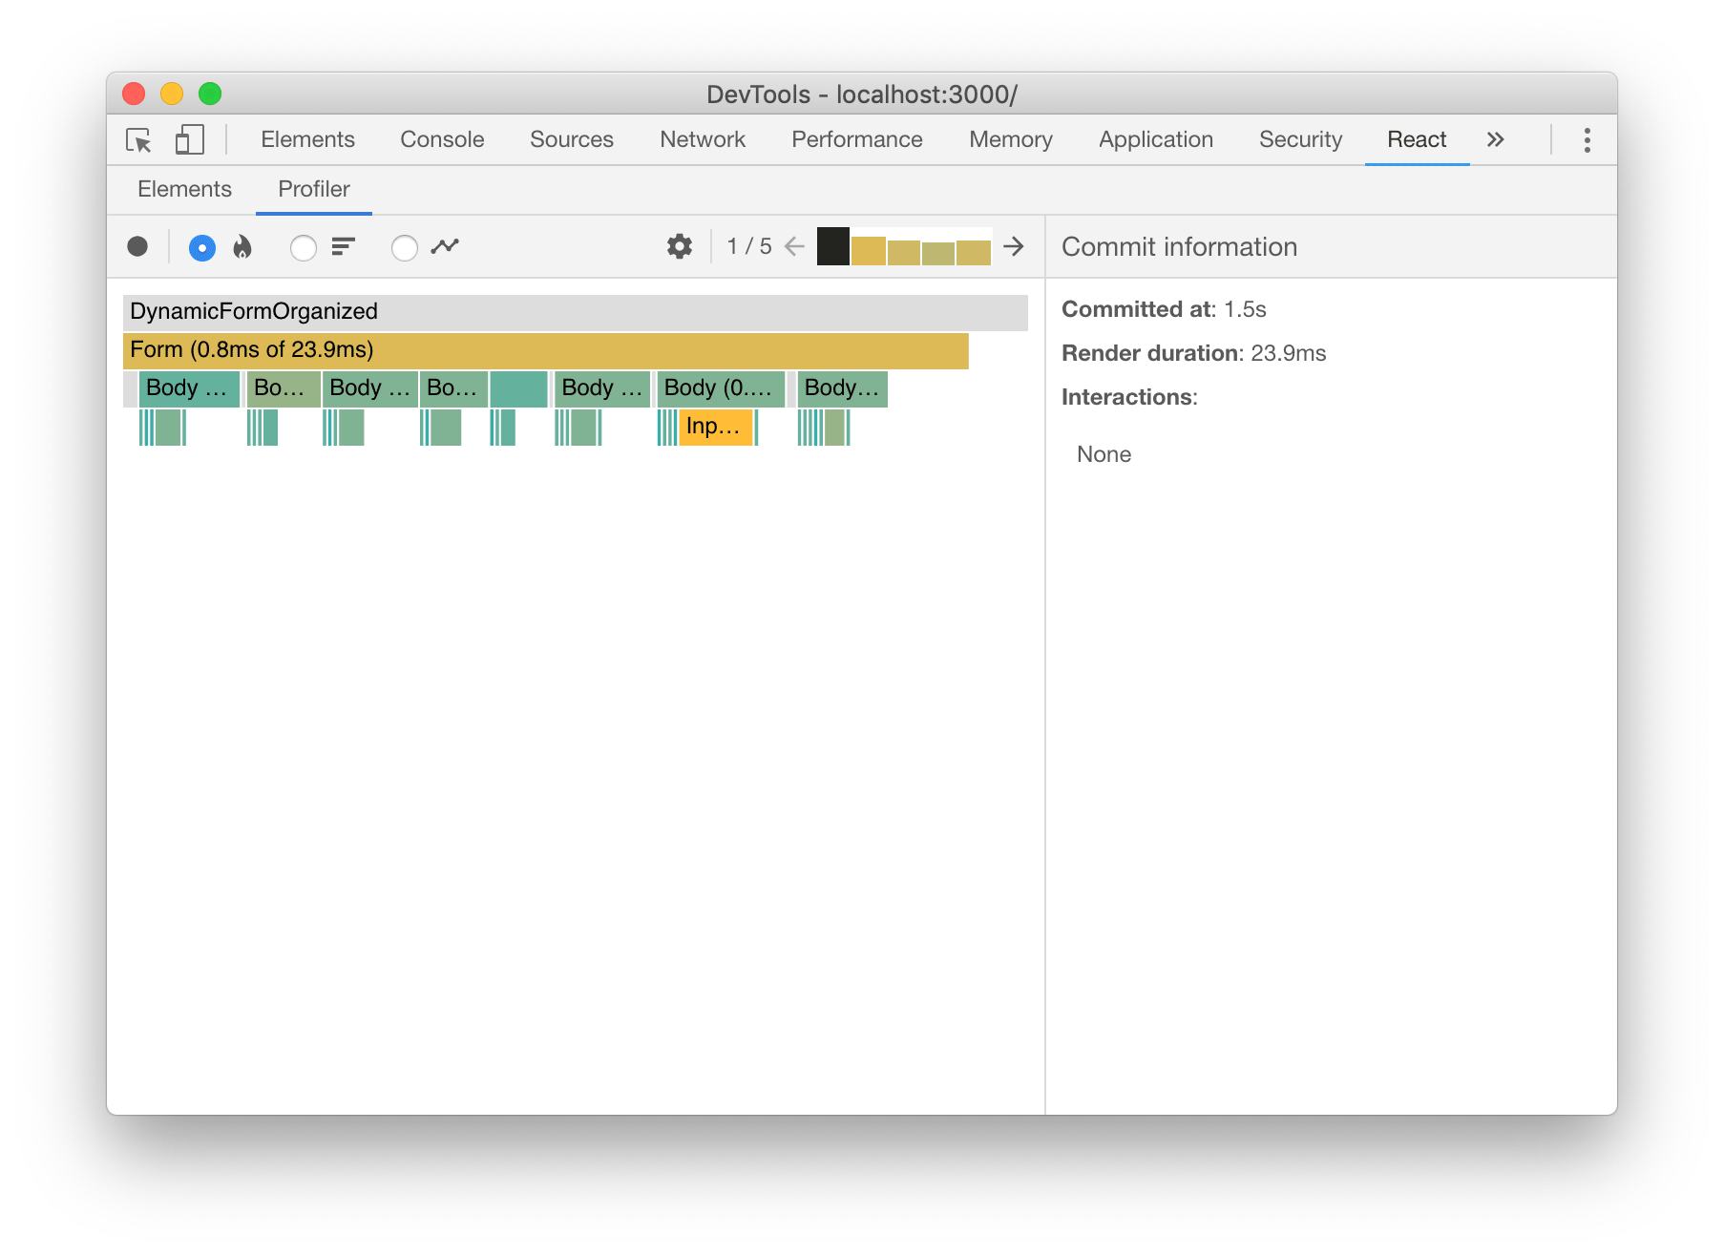Open the hidden tabs overflow chevron
This screenshot has width=1724, height=1256.
(x=1495, y=139)
